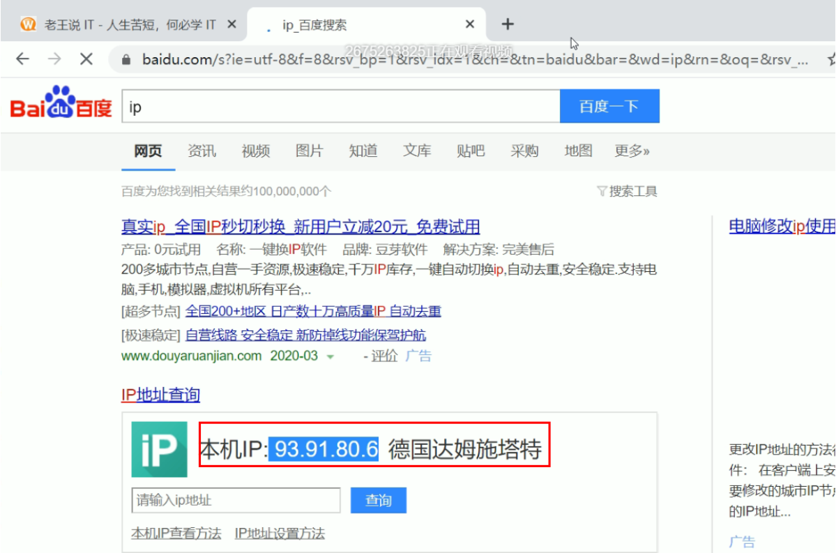Viewport: 836px width, 553px height.
Task: Open the 真实ip 全国IP秒切秒换 result
Action: click(x=301, y=227)
